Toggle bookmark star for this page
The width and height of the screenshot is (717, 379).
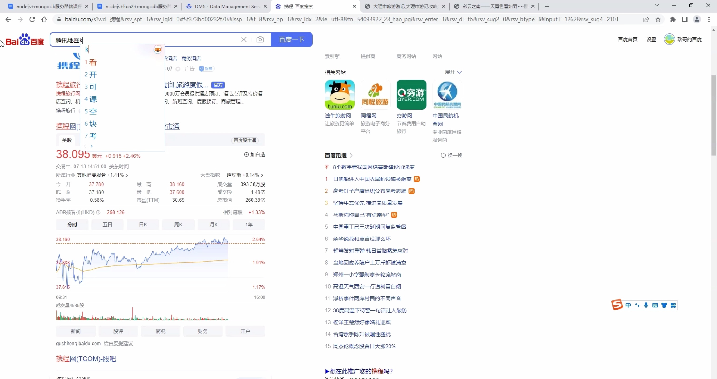pyautogui.click(x=658, y=19)
